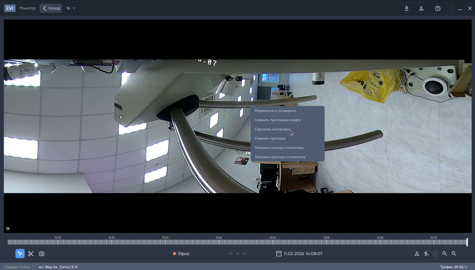Screen dimensions: 475x270
Task: Select the cursor pointer tool
Action: 20,254
